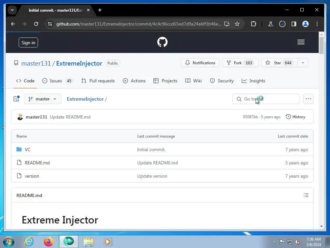Expand the file tree side panel icon
The image size is (330, 248).
click(x=16, y=99)
